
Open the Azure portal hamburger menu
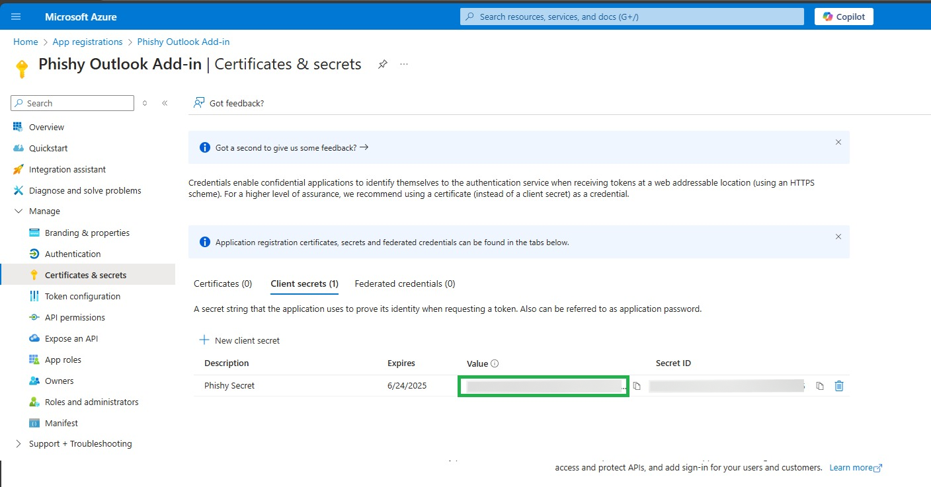[17, 17]
